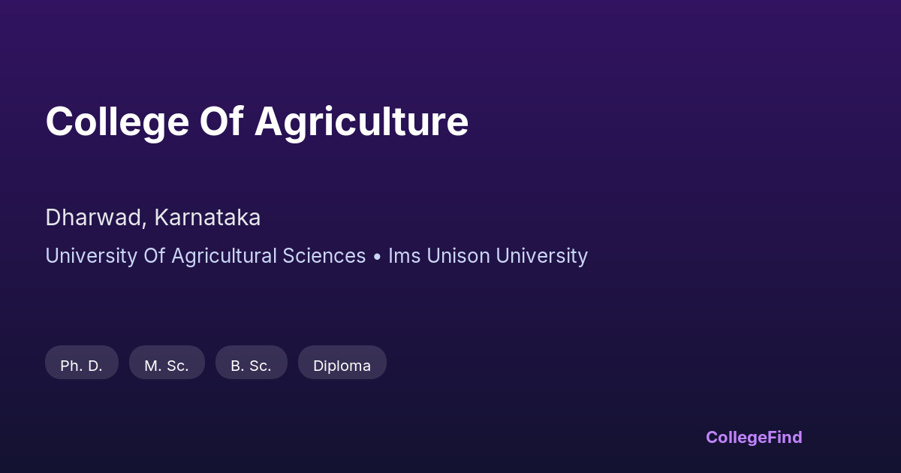The width and height of the screenshot is (901, 473).
Task: Click the word Of in the title
Action: click(x=221, y=122)
